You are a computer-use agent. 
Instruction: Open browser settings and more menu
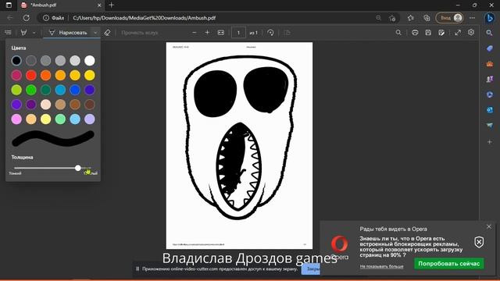point(472,18)
